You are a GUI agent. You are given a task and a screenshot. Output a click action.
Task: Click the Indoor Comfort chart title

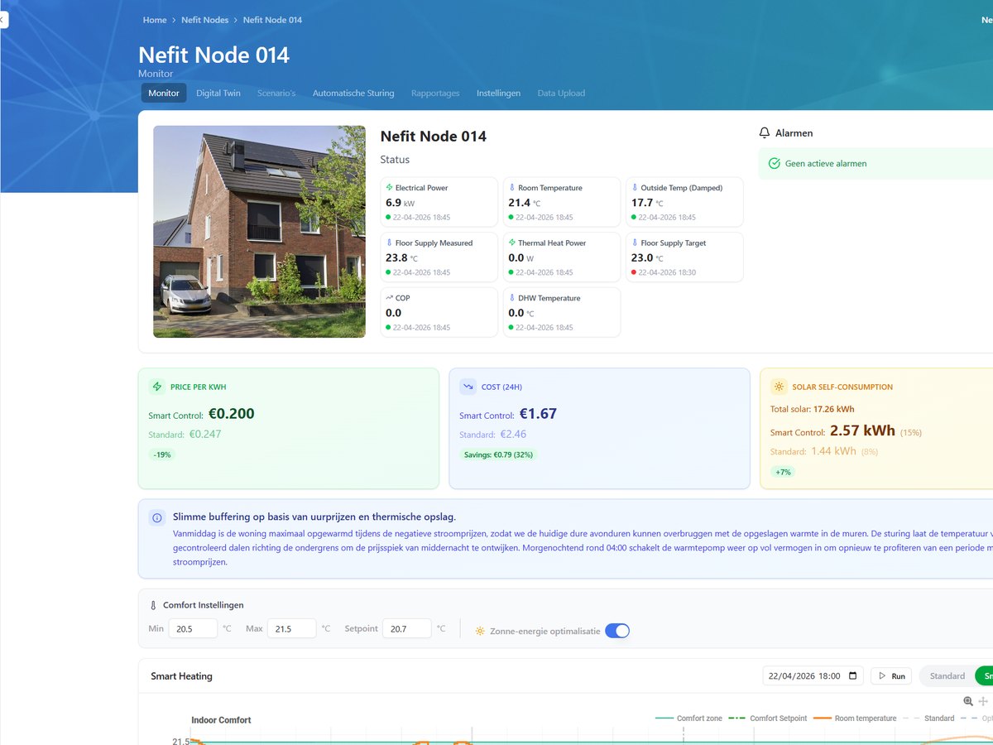pos(221,720)
